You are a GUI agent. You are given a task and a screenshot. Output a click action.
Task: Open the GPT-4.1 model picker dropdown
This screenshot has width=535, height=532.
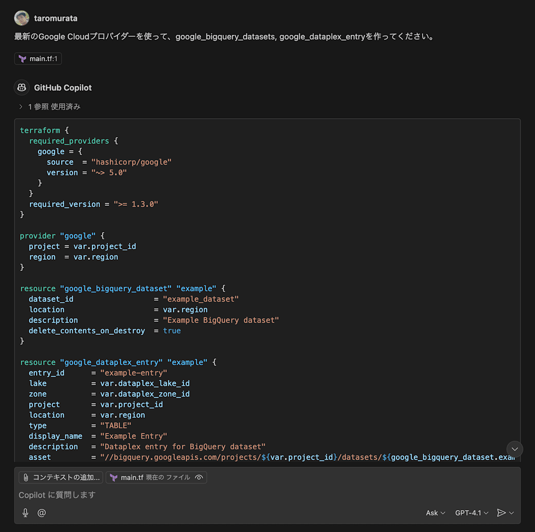(x=472, y=513)
